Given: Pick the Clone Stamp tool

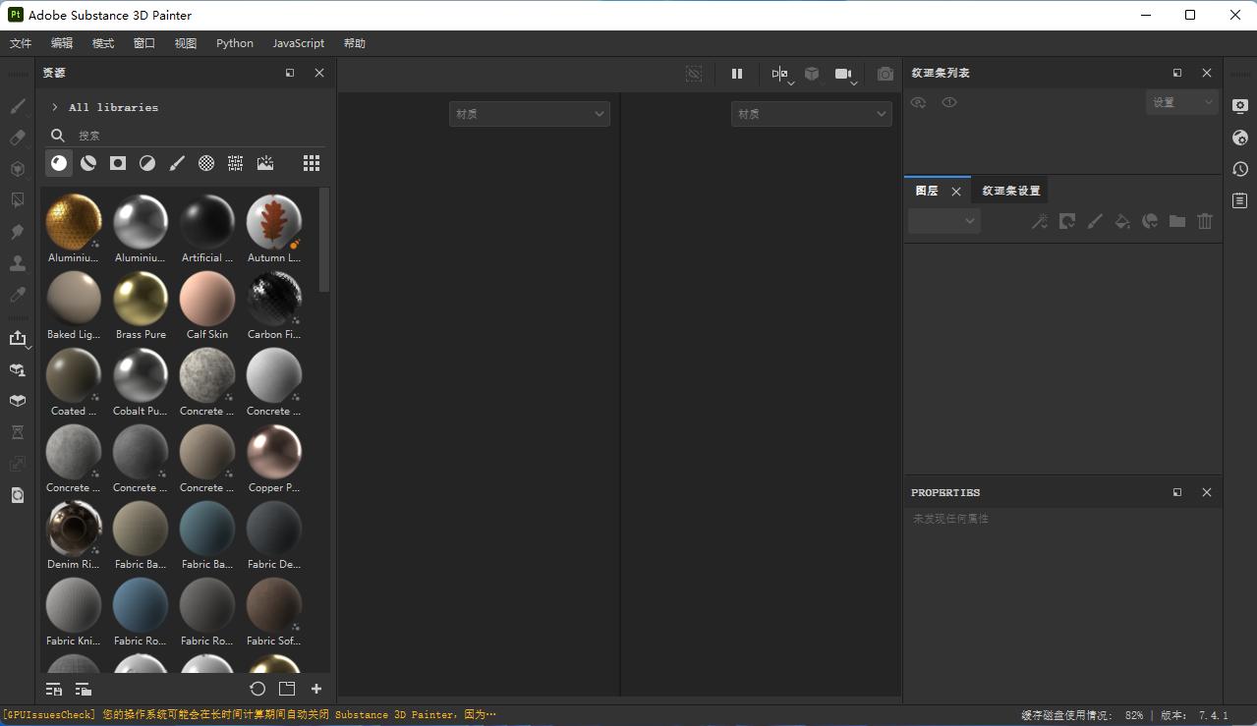Looking at the screenshot, I should 18,262.
